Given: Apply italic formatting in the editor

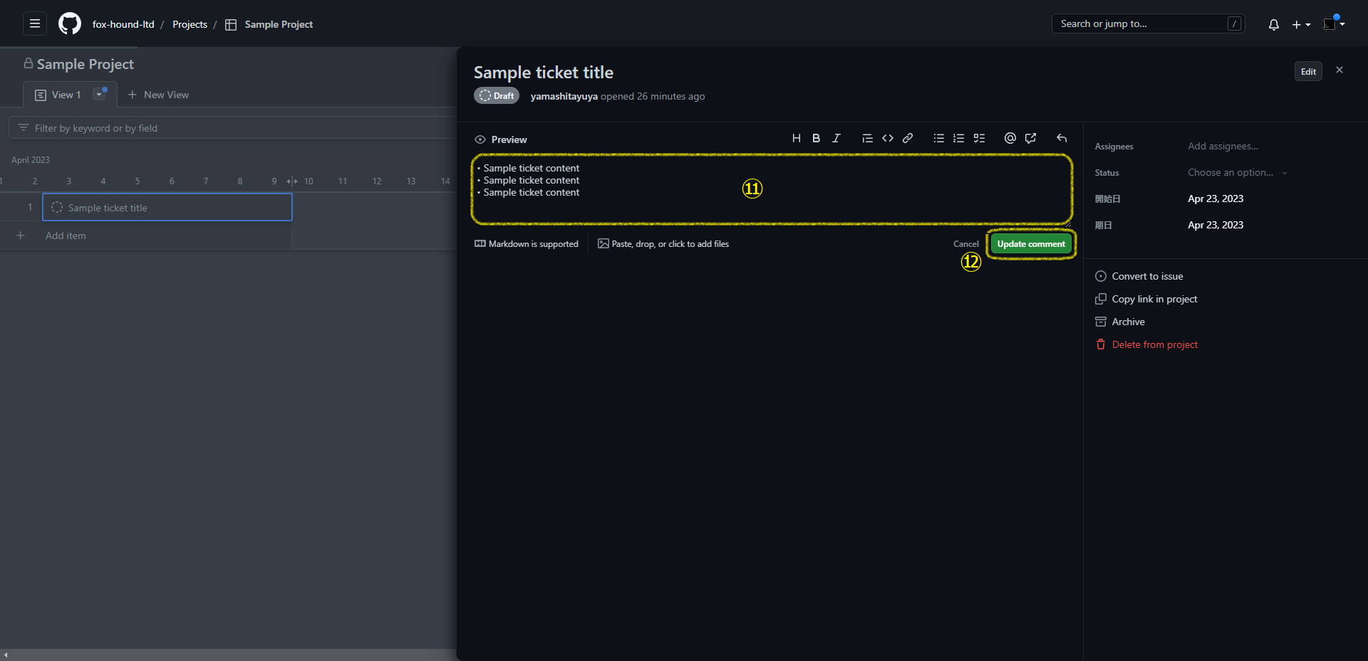Looking at the screenshot, I should tap(836, 139).
